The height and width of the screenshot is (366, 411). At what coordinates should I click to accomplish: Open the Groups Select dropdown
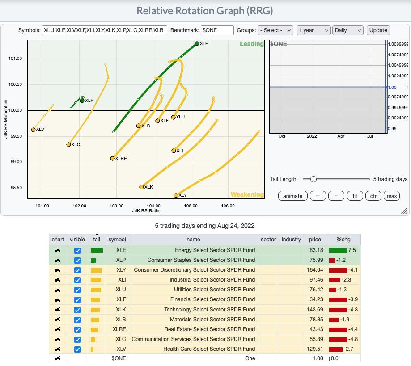(x=275, y=30)
